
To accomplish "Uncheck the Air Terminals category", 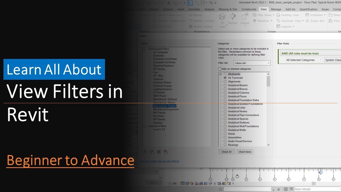I will 225,78.
